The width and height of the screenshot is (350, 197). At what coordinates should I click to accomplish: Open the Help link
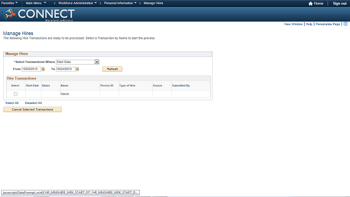tap(309, 24)
